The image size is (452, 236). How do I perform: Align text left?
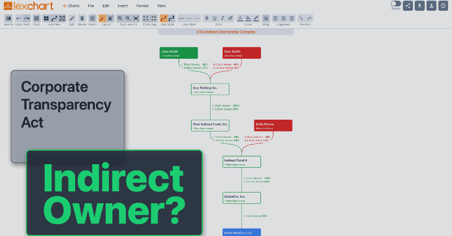click(276, 19)
